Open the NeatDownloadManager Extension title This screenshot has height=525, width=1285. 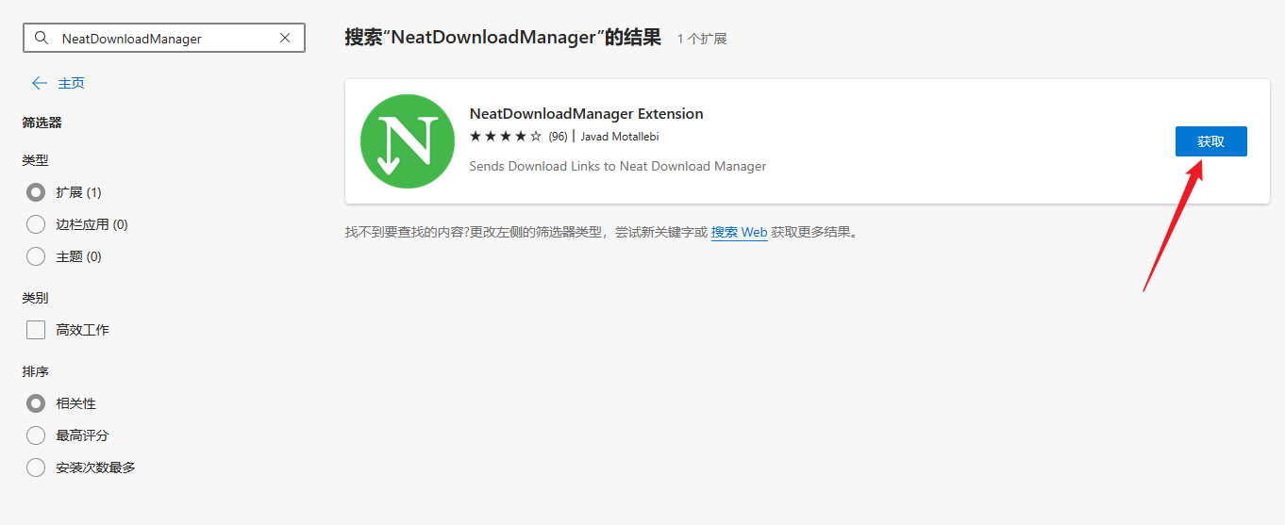586,114
